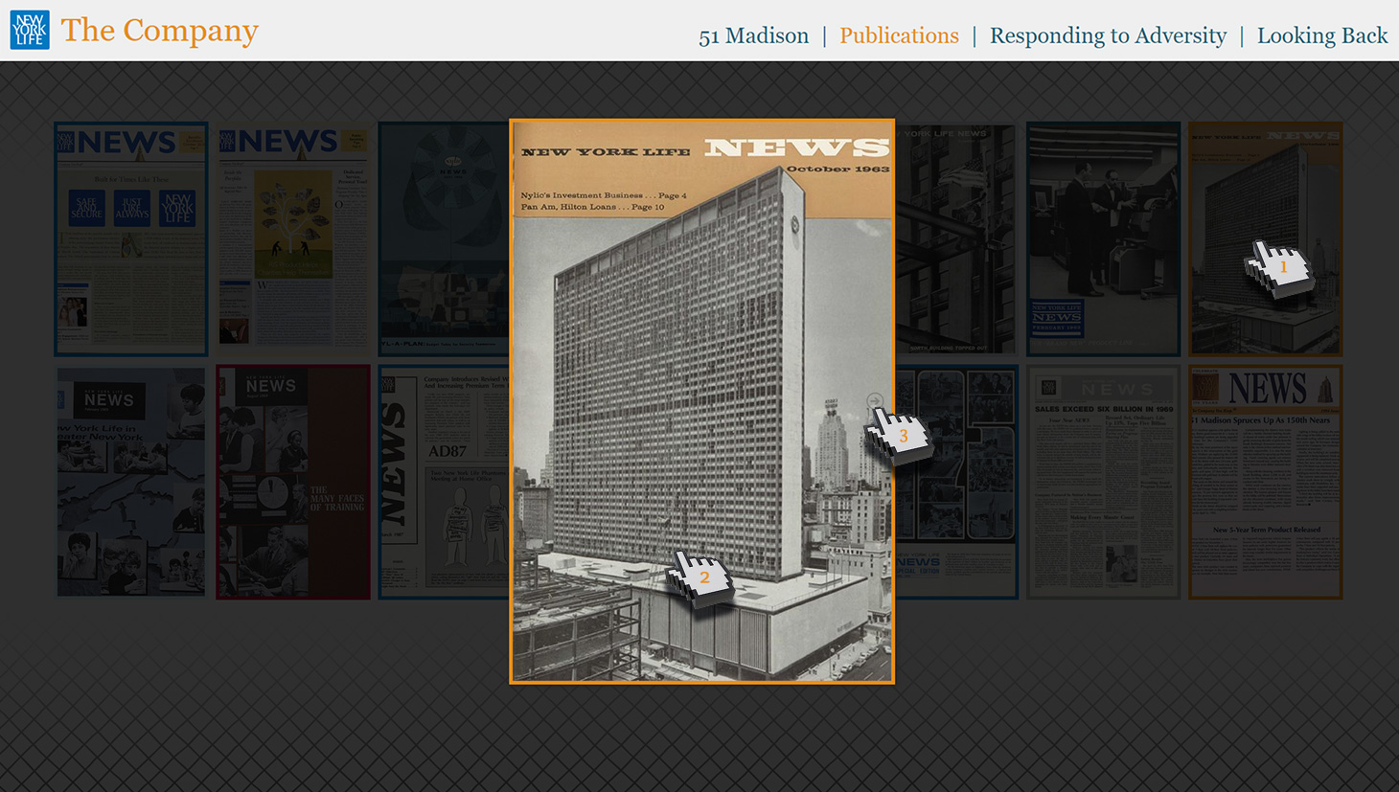Open the teal cover partially behind the enlarged issue
Screen dimensions: 1399x792
tap(443, 238)
